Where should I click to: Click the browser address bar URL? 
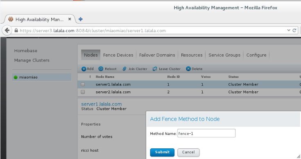tap(93, 31)
